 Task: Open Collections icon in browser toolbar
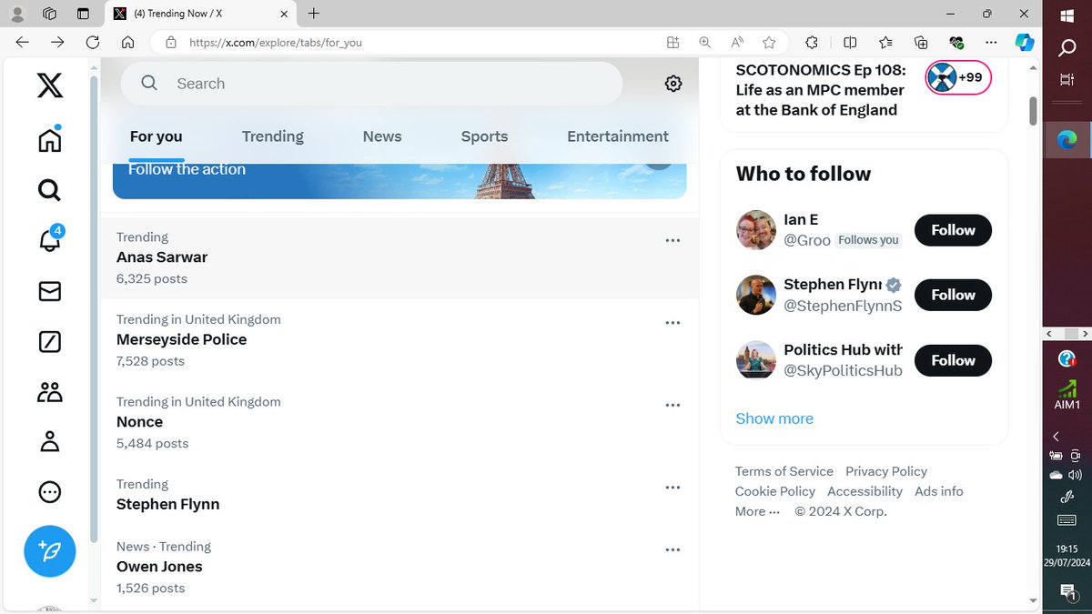click(921, 42)
